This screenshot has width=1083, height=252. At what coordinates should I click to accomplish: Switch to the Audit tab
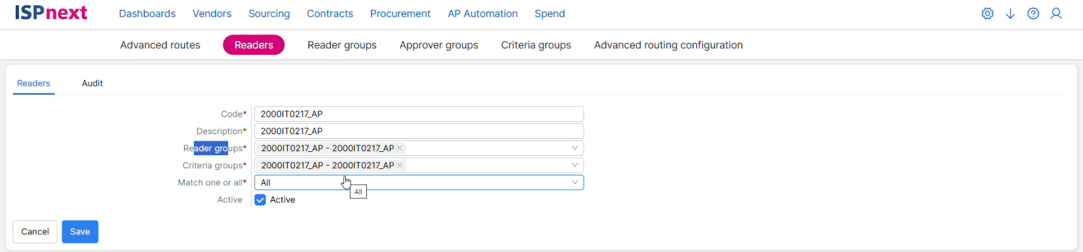pos(92,83)
